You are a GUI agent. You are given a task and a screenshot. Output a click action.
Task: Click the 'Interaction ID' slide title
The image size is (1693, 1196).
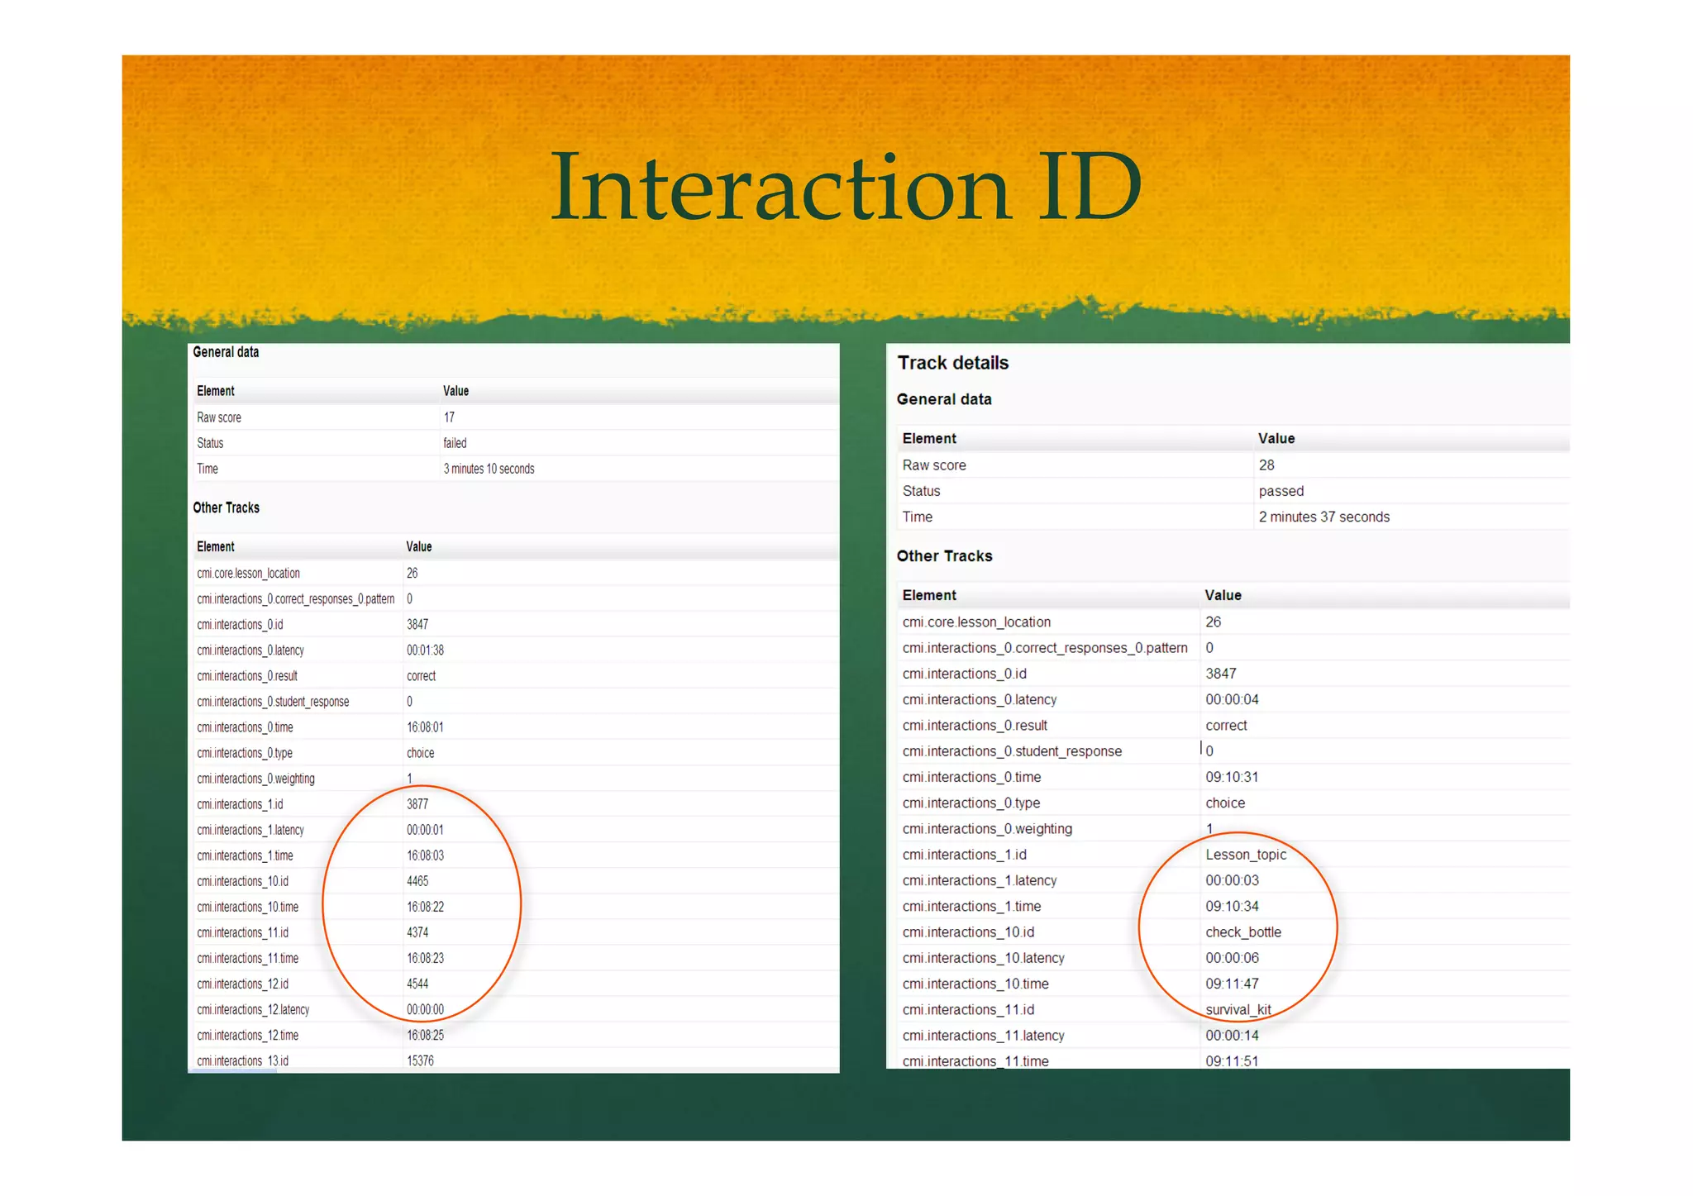click(846, 187)
